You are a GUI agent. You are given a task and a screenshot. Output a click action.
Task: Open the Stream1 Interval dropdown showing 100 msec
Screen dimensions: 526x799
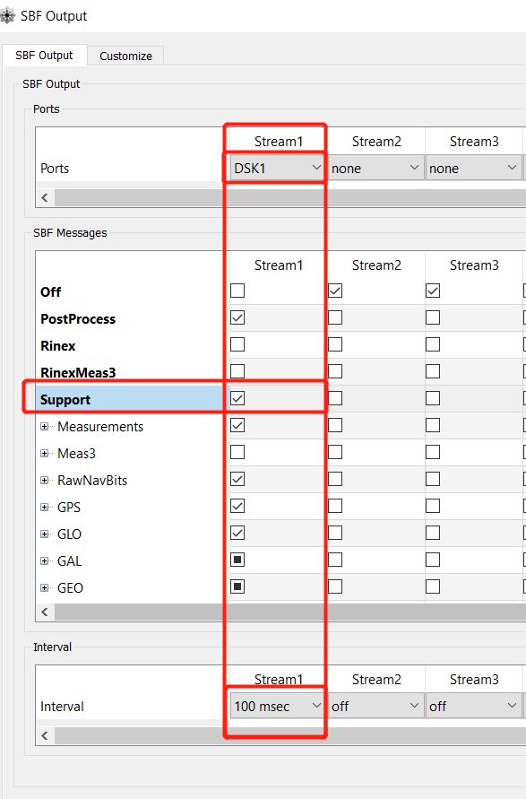tap(277, 707)
